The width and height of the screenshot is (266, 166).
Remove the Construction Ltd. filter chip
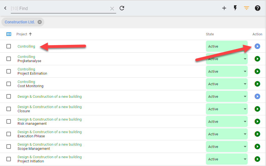click(40, 22)
